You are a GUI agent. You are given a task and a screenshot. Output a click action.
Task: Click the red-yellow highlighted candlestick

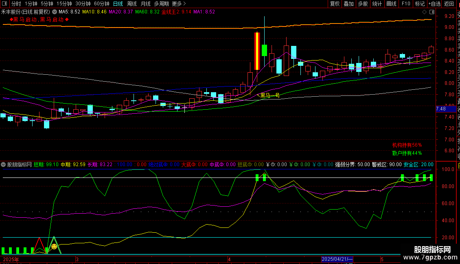257,51
